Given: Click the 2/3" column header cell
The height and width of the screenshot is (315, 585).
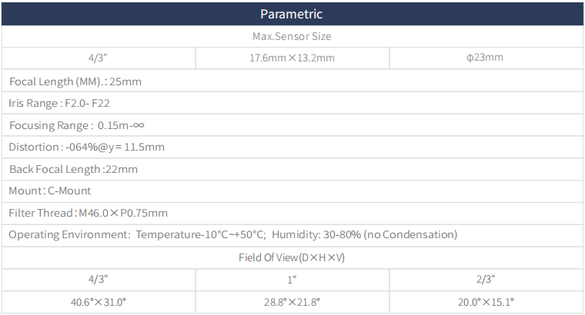Looking at the screenshot, I should pos(486,279).
